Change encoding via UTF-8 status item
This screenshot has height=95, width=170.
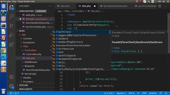tap(131, 93)
